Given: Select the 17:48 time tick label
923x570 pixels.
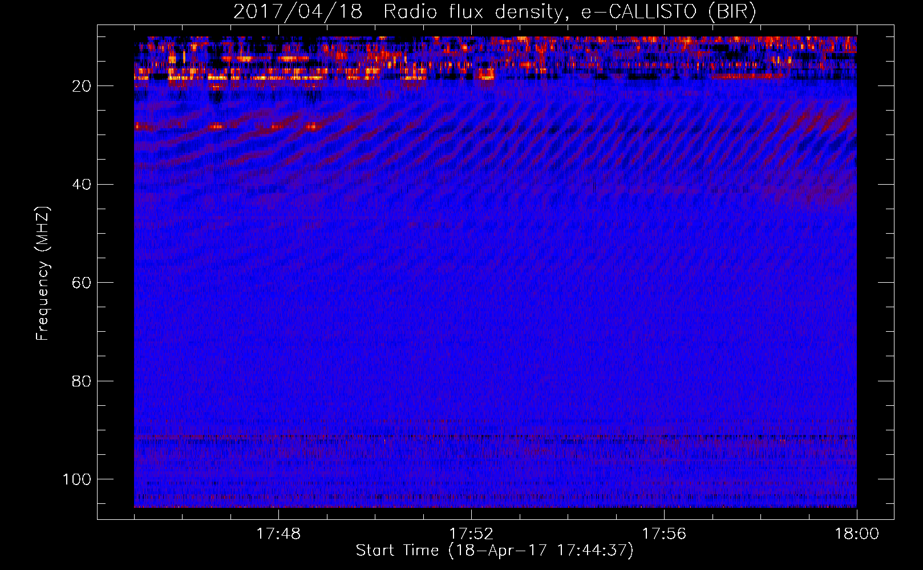Looking at the screenshot, I should (278, 534).
